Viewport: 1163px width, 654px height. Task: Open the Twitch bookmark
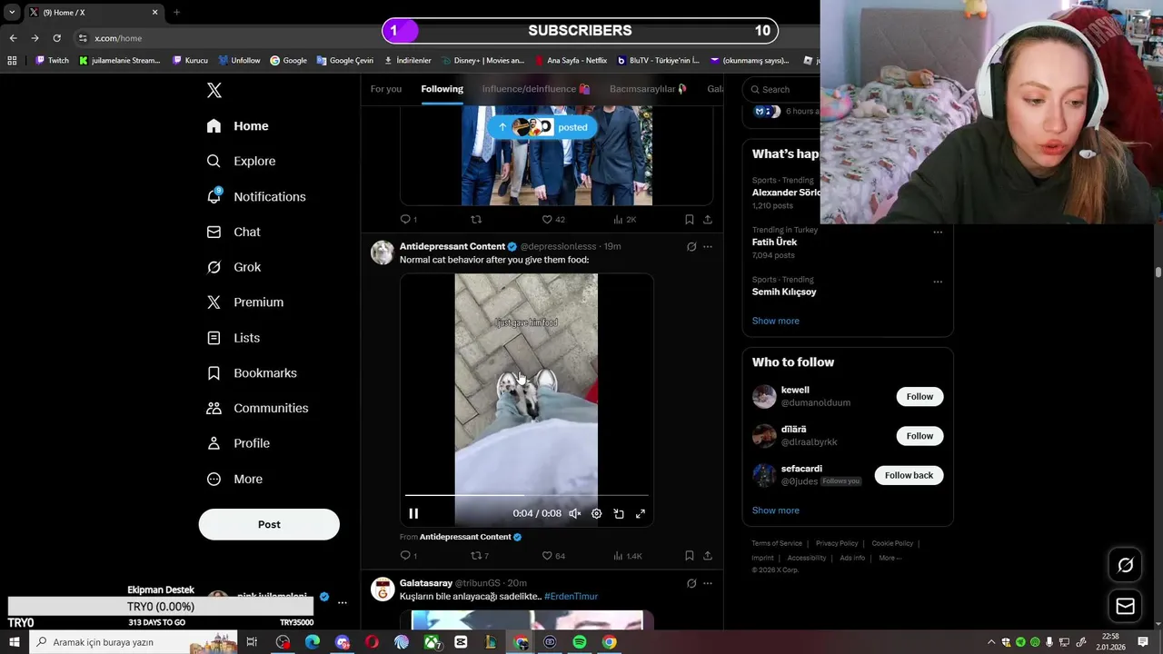coord(52,61)
